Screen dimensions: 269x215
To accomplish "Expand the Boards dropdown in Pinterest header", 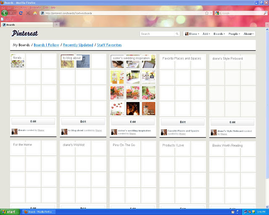I will 219,34.
